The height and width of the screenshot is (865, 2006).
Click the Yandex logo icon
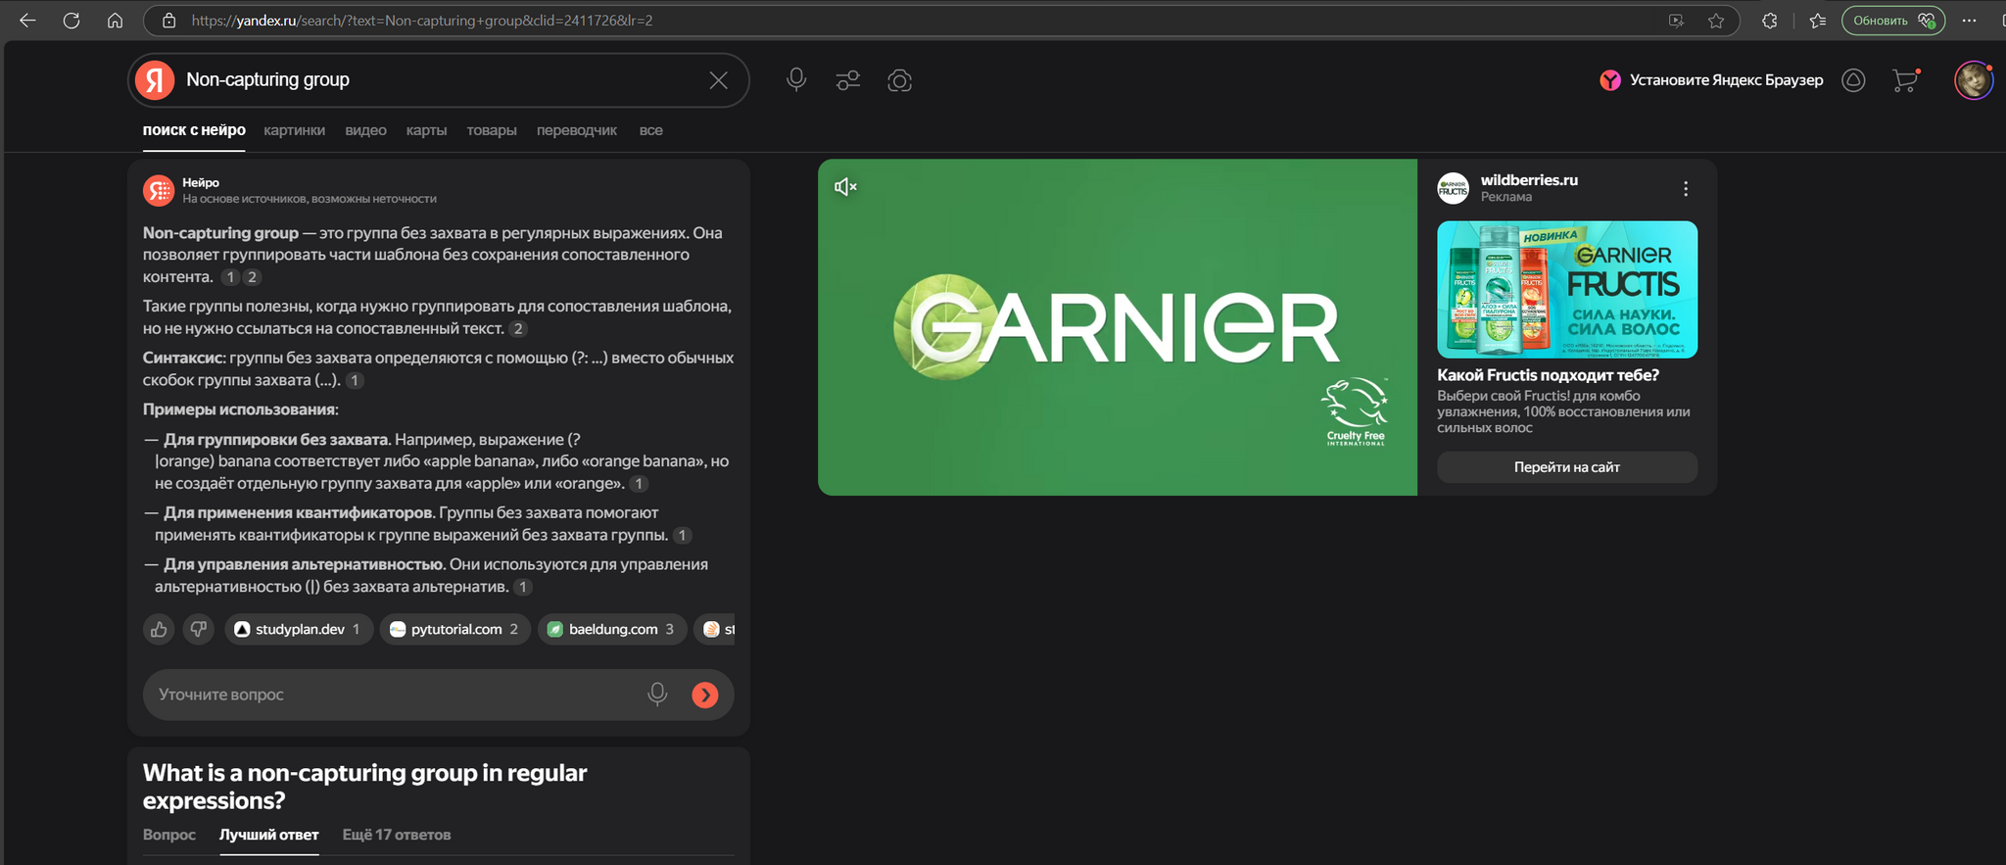click(x=155, y=80)
